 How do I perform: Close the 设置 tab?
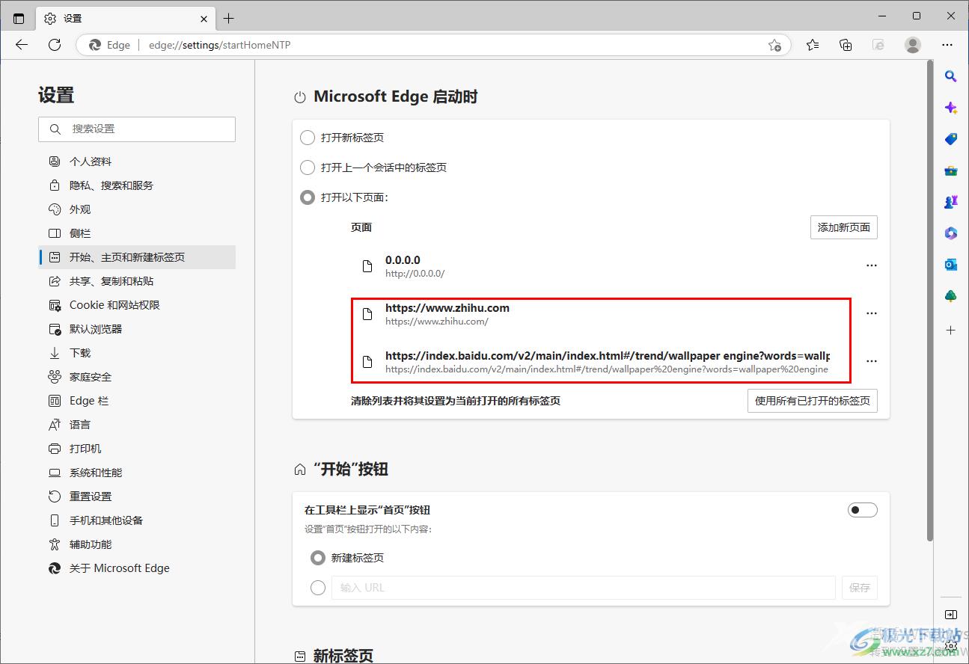(x=204, y=18)
